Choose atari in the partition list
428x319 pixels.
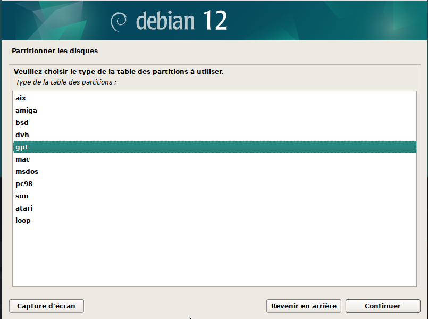pyautogui.click(x=215, y=208)
